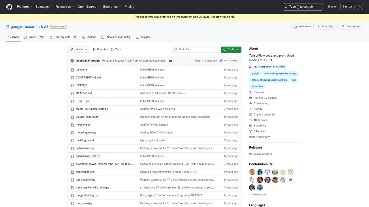Click the Sign in link
This screenshot has height=207, width=369.
[332, 7]
